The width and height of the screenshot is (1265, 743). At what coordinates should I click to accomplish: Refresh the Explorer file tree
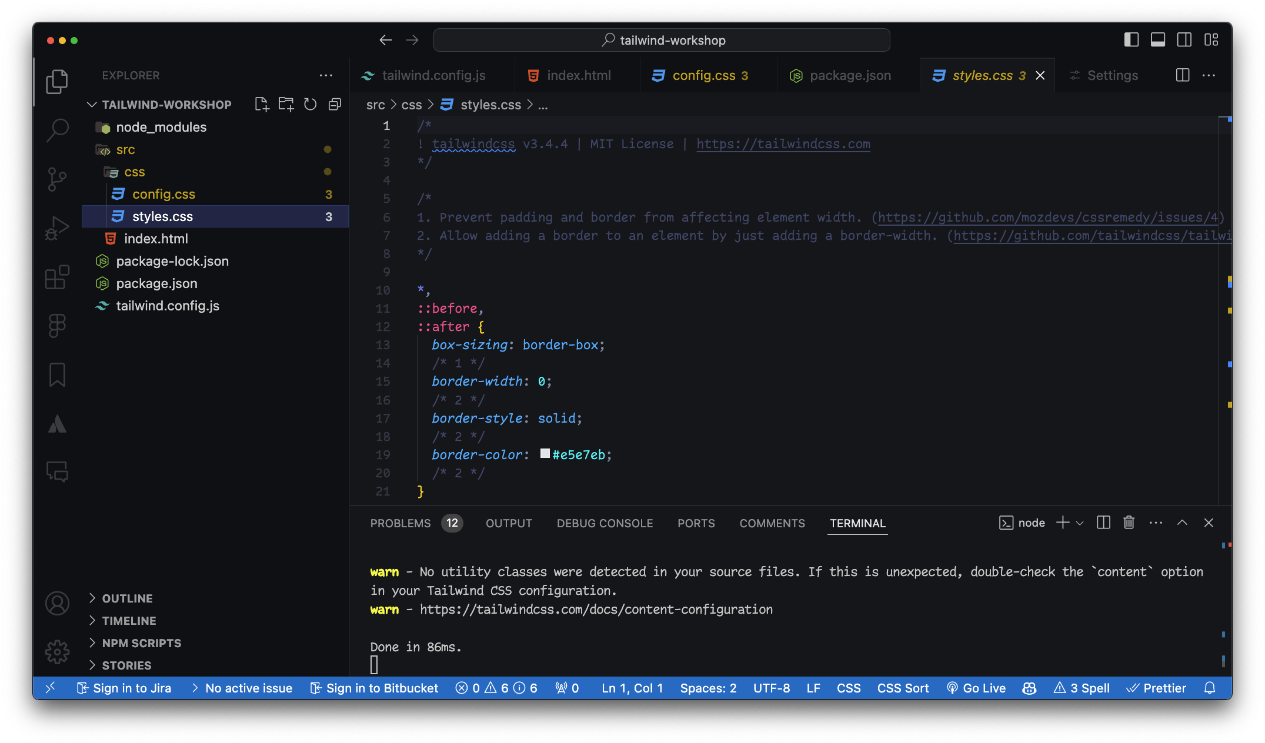click(310, 105)
